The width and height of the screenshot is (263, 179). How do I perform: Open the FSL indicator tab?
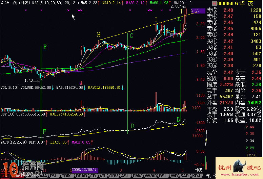pyautogui.click(x=53, y=176)
